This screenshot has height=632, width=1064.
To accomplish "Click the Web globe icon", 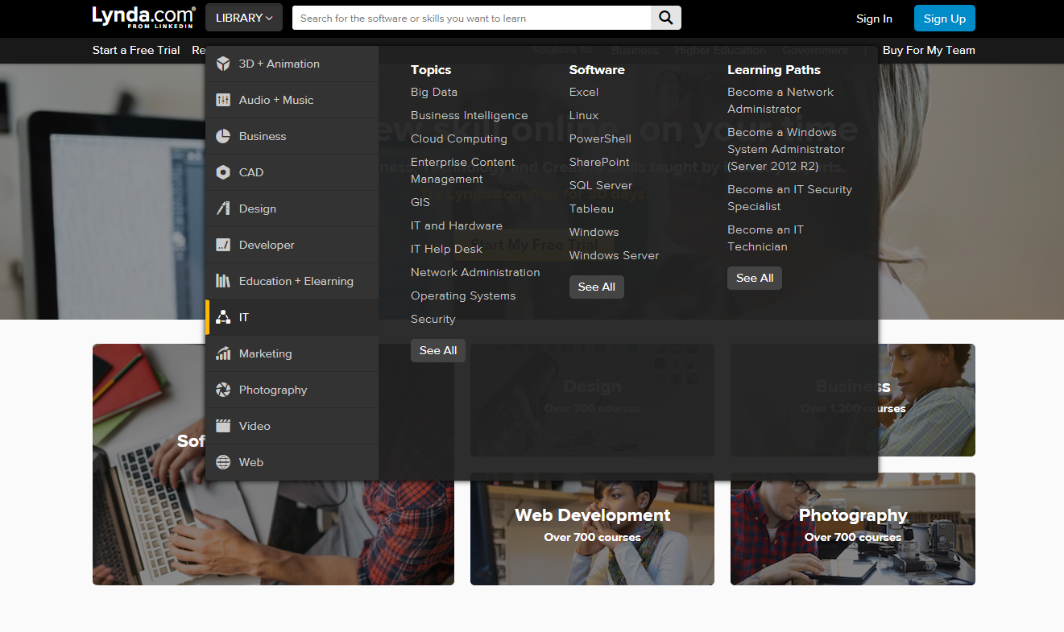I will coord(223,462).
